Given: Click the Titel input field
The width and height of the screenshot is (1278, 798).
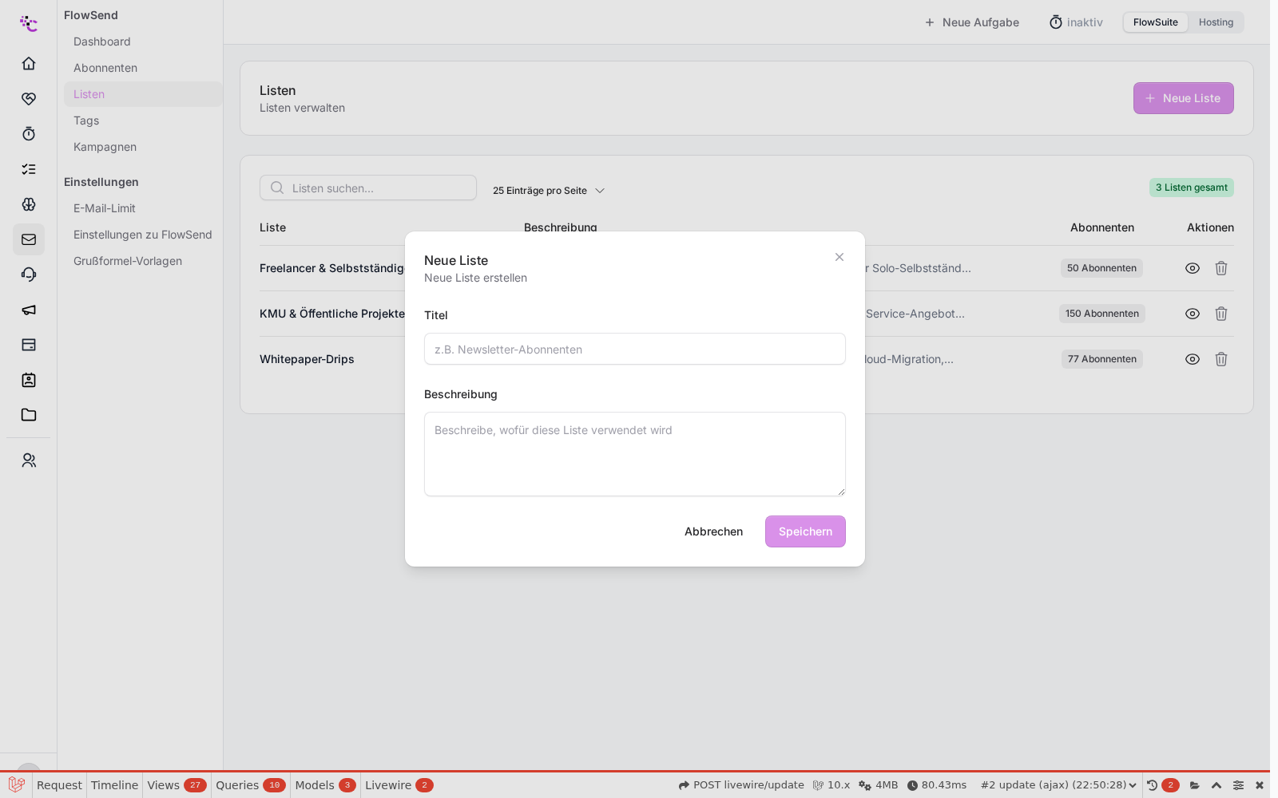Looking at the screenshot, I should [635, 349].
